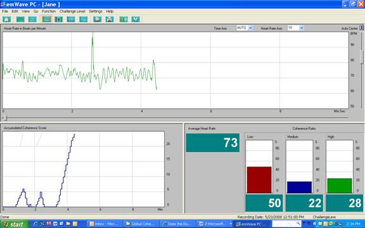The width and height of the screenshot is (365, 228).
Task: Click the Windows start button
Action: tap(15, 224)
